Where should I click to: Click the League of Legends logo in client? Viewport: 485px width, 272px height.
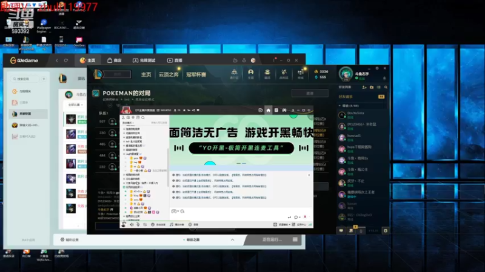click(x=98, y=74)
